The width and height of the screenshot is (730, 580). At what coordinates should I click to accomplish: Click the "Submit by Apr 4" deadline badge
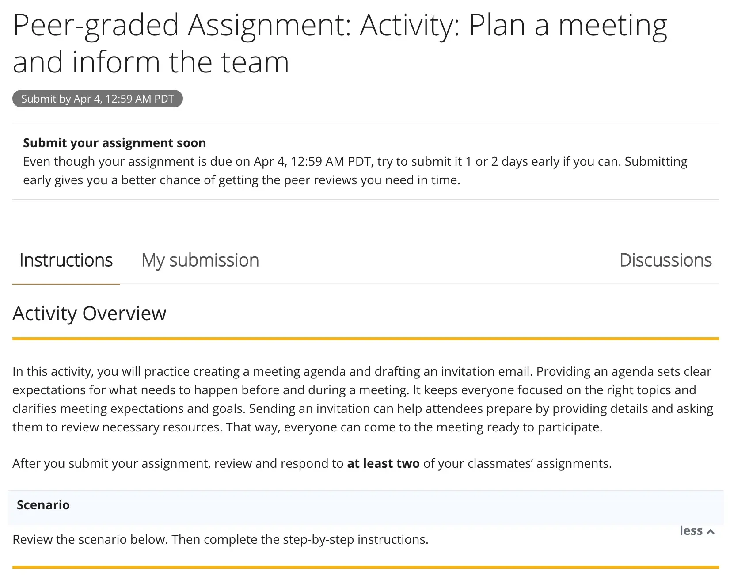tap(98, 99)
